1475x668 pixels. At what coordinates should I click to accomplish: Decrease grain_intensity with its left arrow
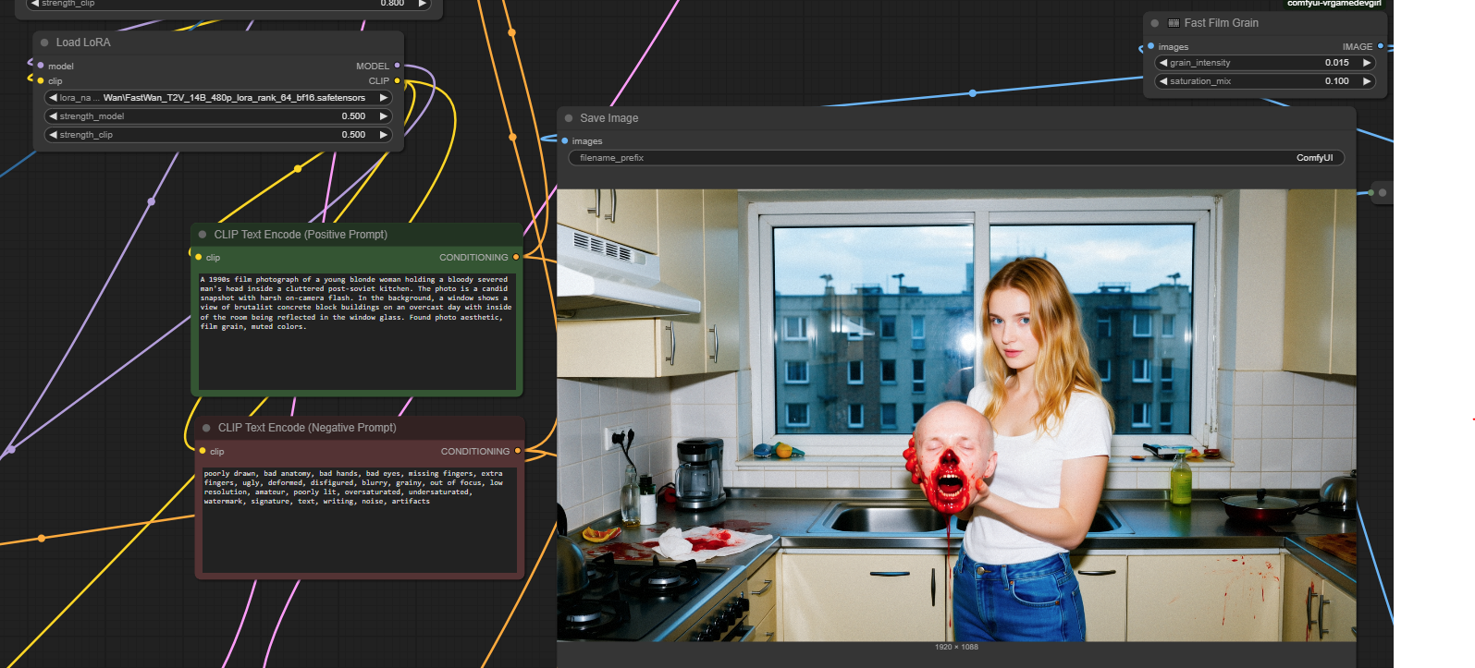[1163, 63]
